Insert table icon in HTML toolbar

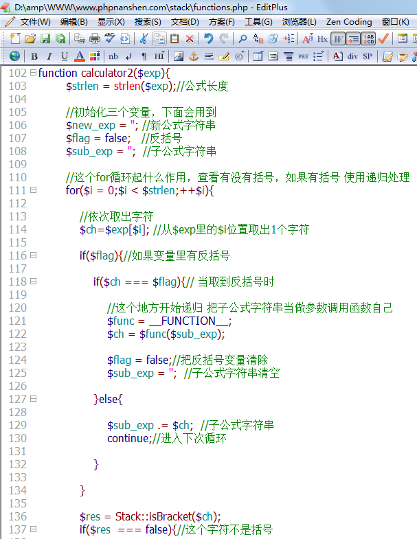(x=258, y=56)
